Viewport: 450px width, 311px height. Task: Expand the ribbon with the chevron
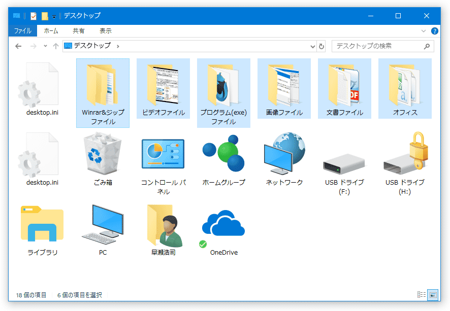[x=423, y=31]
